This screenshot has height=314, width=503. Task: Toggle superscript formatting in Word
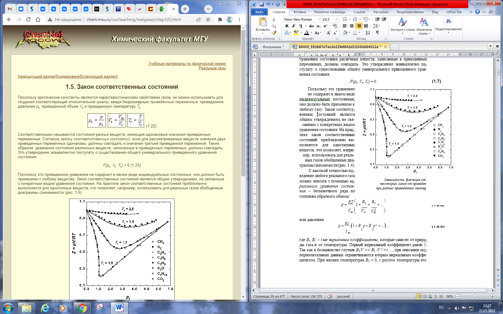(x=325, y=26)
